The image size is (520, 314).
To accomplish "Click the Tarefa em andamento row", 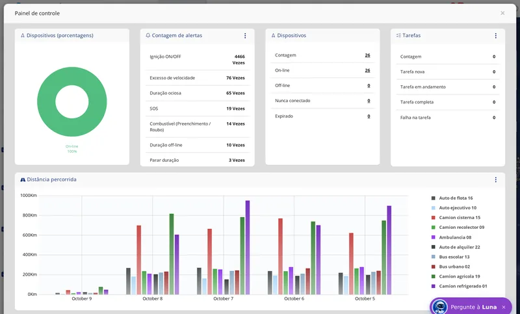I will tap(448, 87).
